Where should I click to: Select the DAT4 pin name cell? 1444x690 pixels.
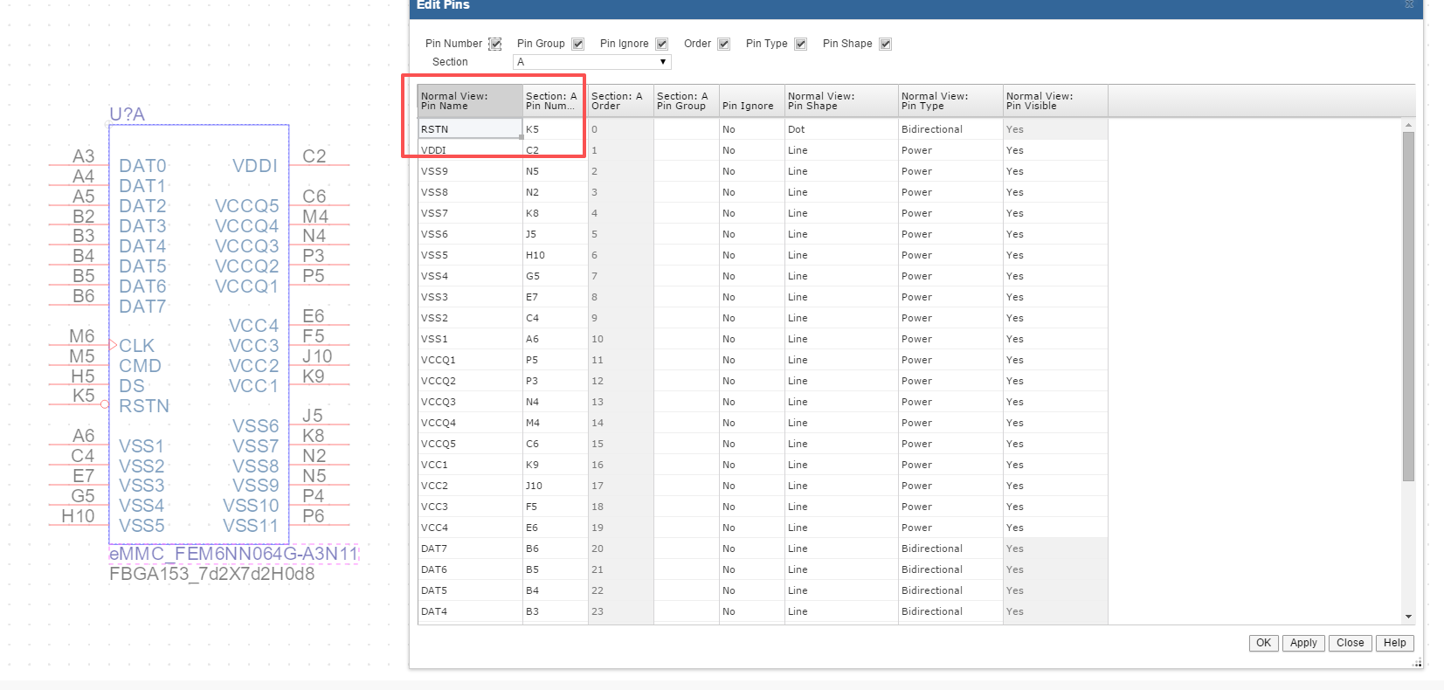pos(470,611)
